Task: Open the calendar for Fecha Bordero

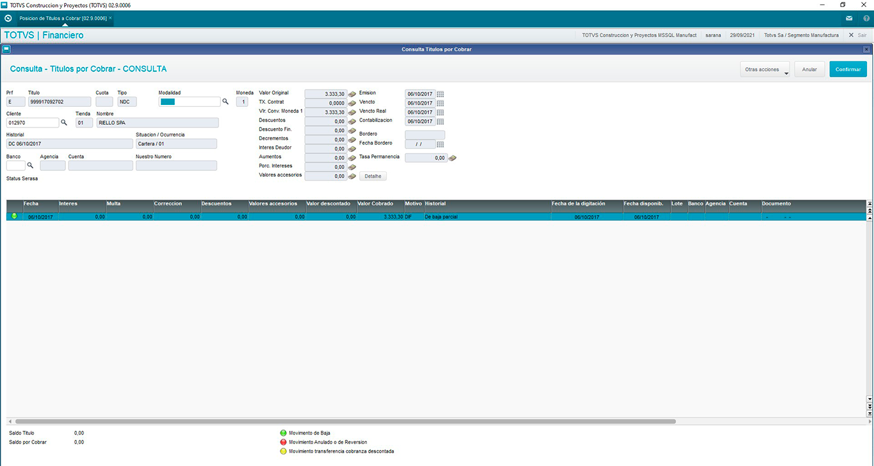Action: (441, 144)
